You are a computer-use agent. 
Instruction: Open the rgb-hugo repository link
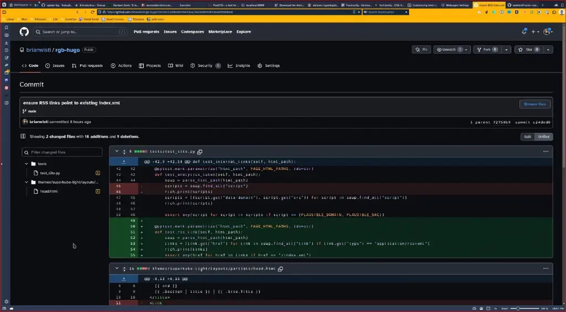tap(67, 50)
